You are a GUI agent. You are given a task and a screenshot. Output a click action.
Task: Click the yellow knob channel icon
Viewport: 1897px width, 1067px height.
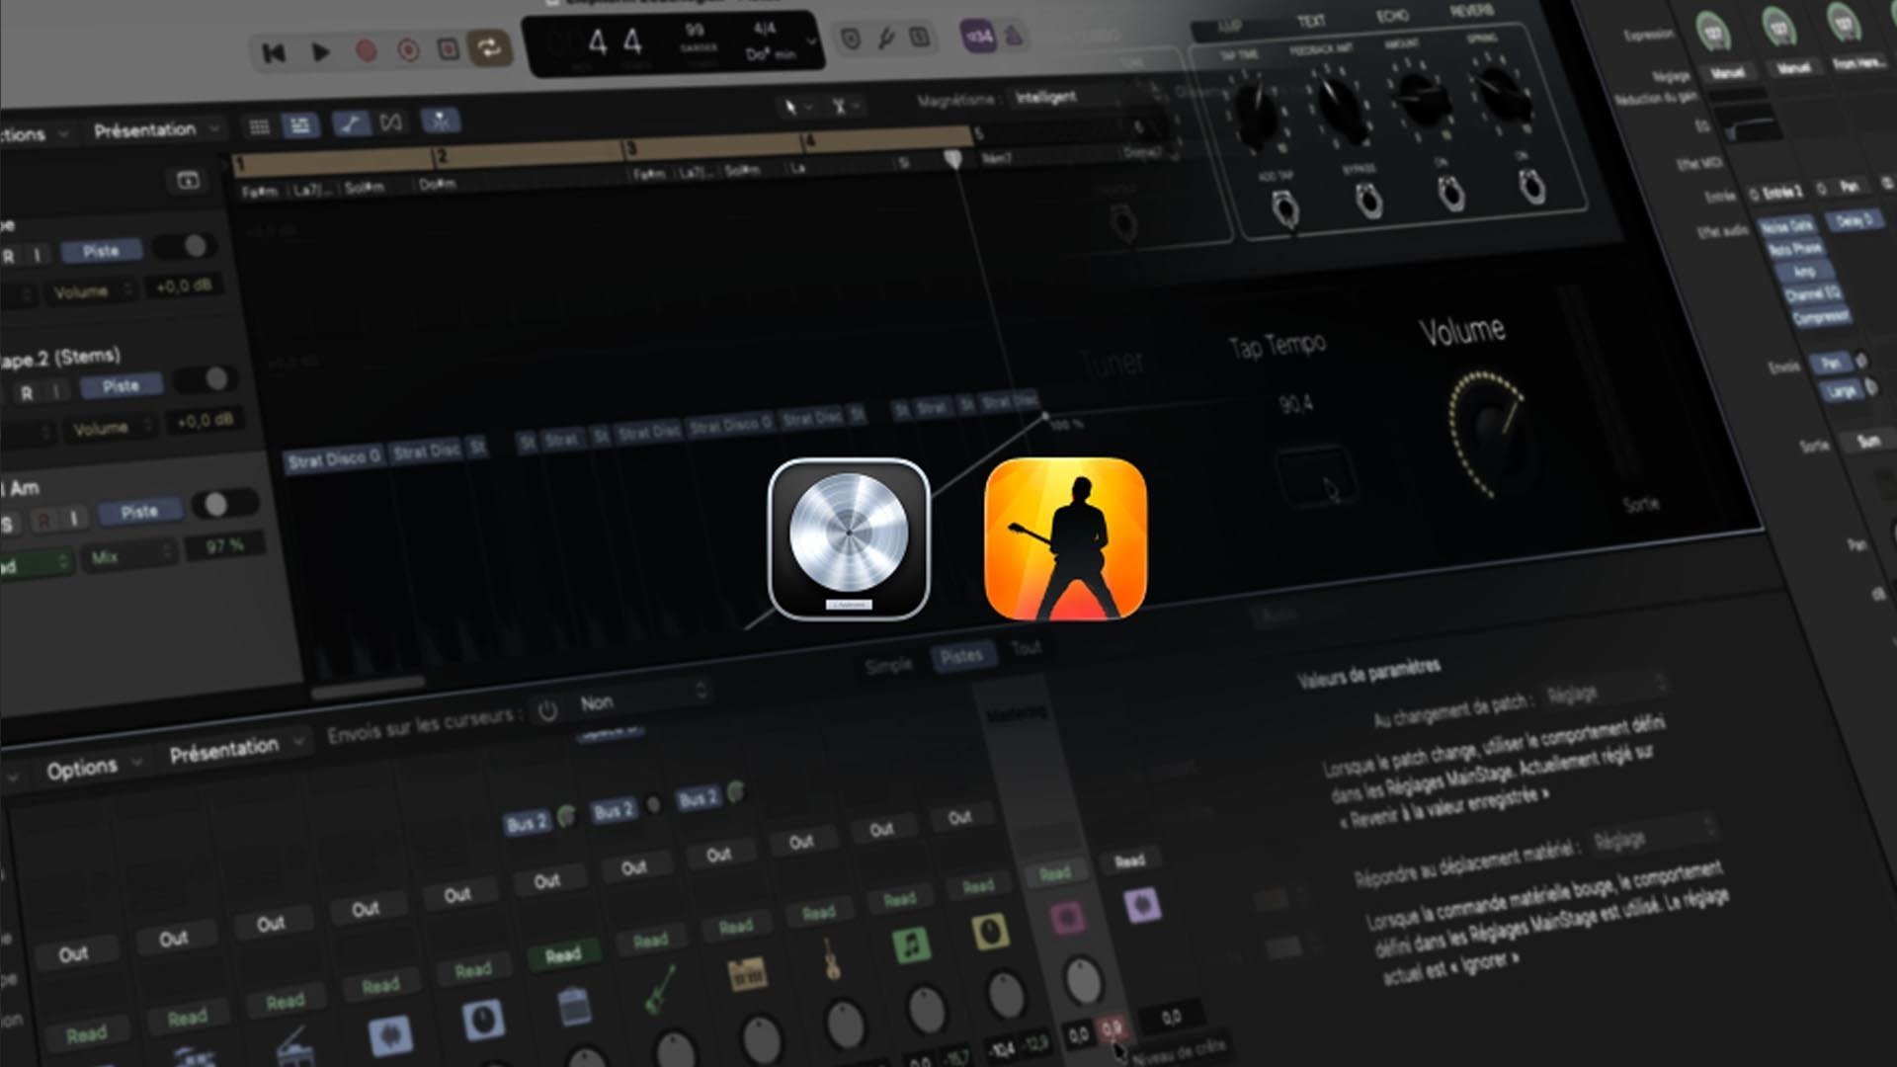tap(989, 932)
